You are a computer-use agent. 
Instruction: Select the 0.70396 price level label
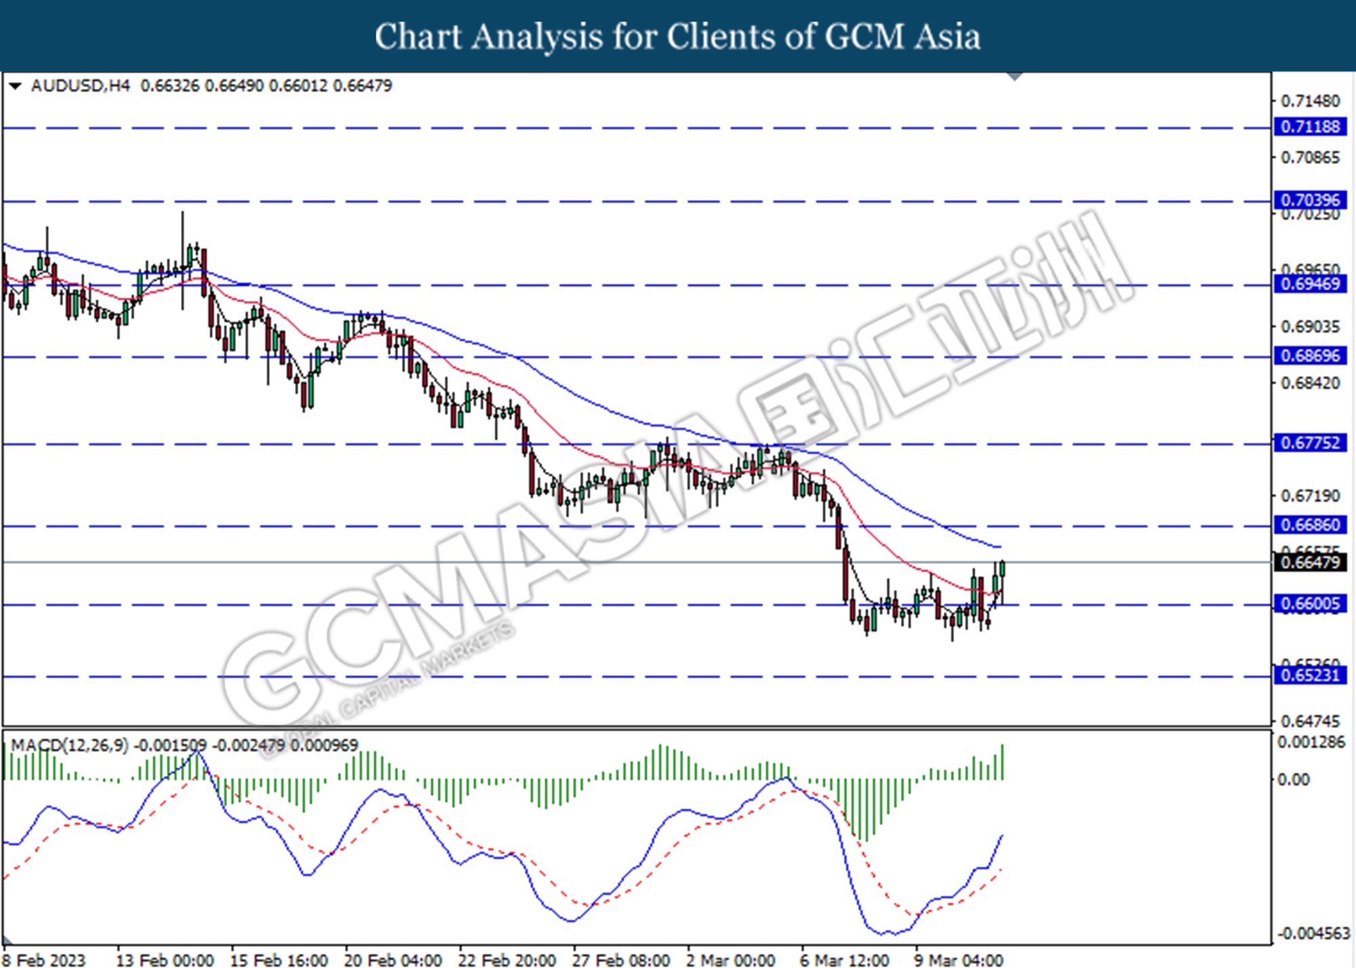1310,200
